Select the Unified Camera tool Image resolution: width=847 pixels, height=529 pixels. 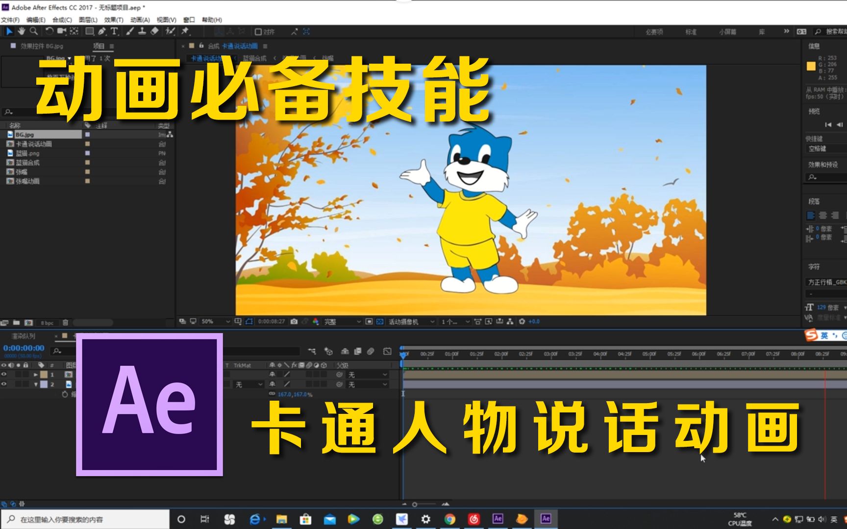coord(62,31)
